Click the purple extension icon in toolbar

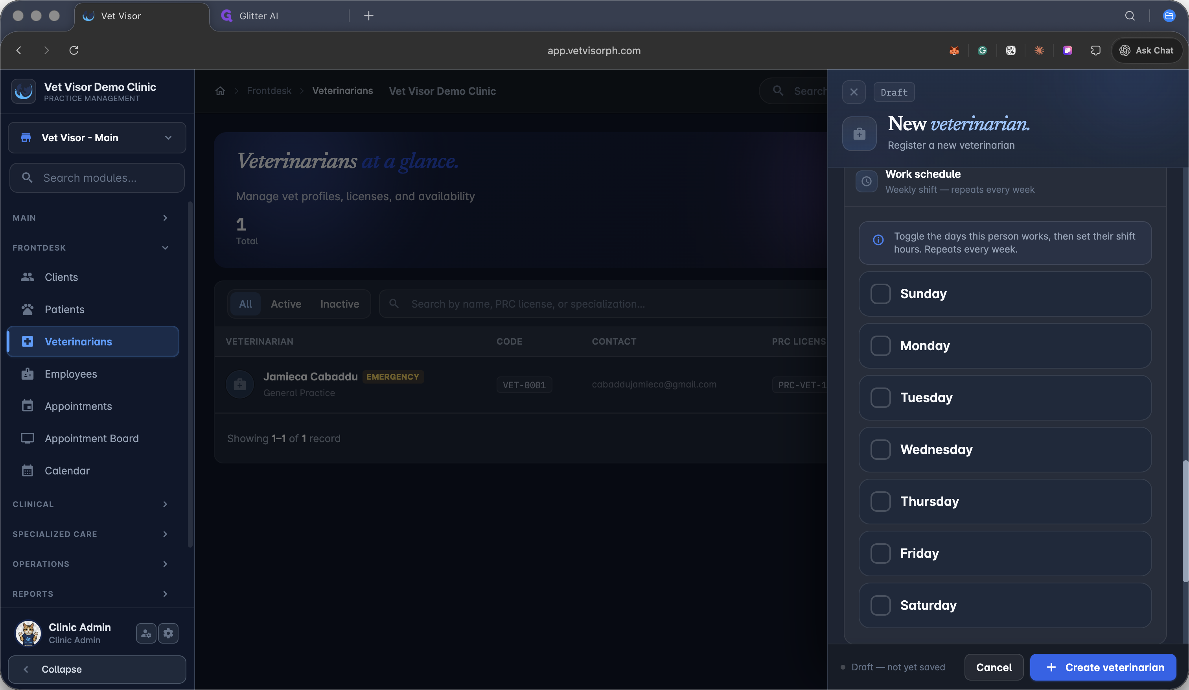(x=1067, y=50)
